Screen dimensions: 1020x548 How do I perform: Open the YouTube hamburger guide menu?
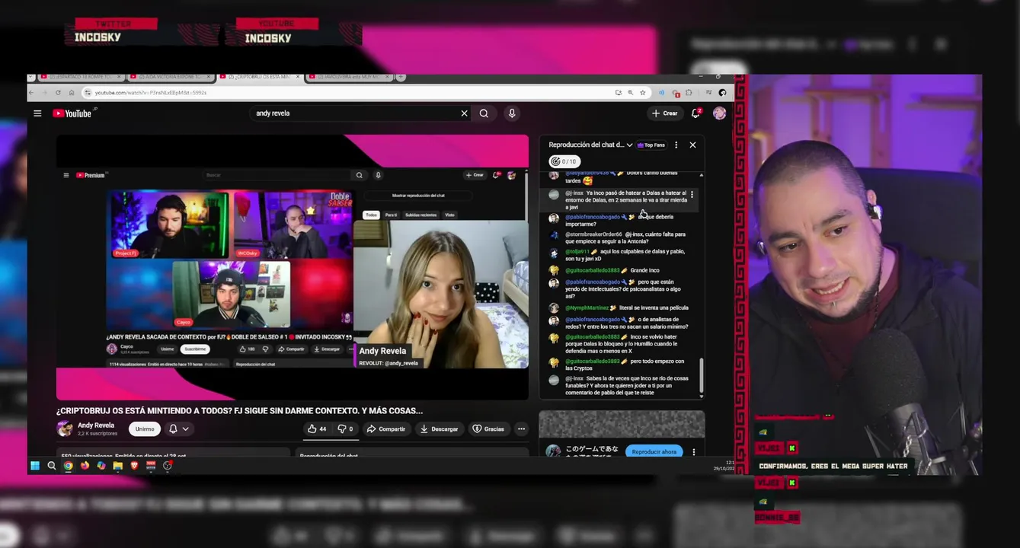pos(37,113)
